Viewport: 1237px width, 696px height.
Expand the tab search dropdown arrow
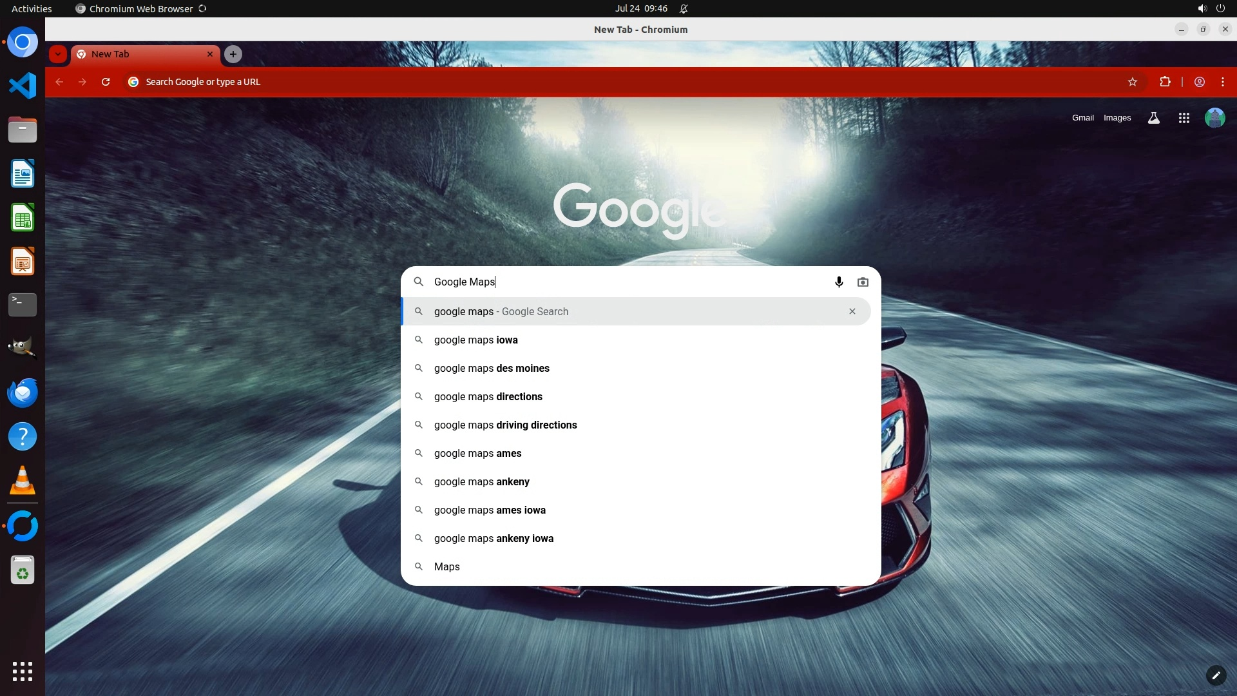(58, 54)
